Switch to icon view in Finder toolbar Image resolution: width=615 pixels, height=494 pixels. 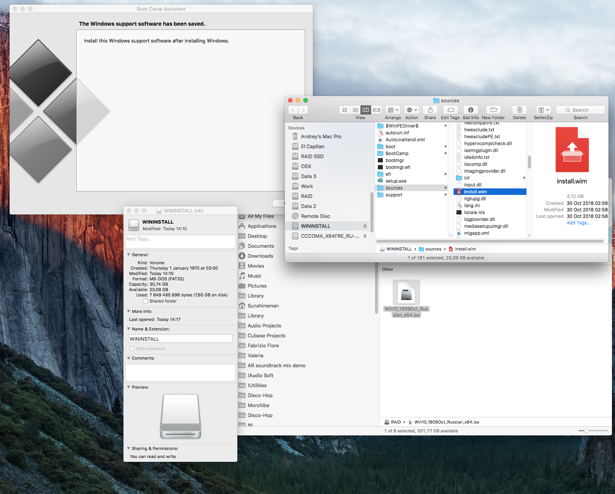(345, 110)
